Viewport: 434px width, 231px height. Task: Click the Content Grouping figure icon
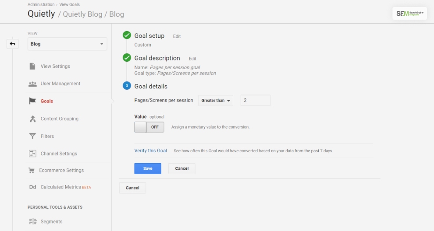(33, 119)
